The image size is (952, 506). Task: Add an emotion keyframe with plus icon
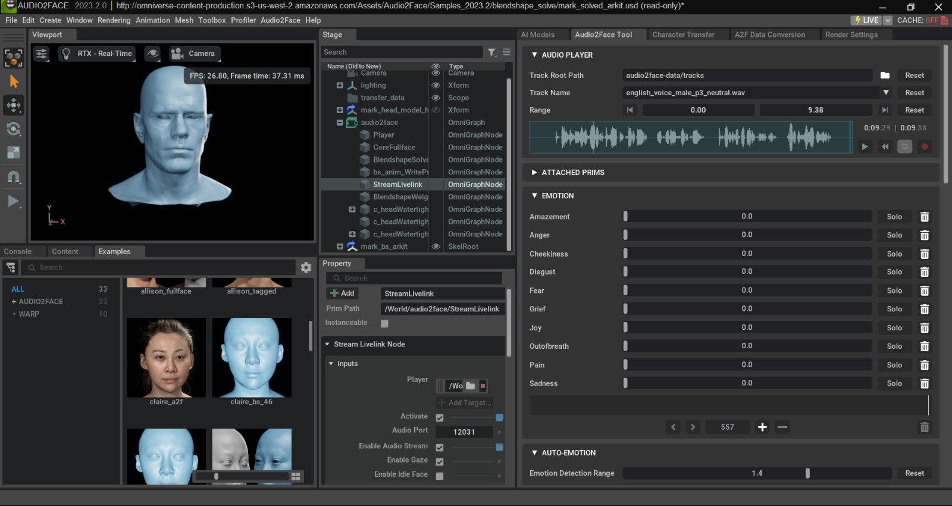click(762, 427)
